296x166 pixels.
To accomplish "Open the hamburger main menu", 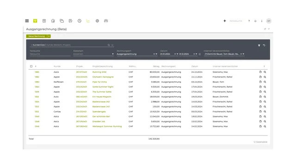I will click(27, 21).
